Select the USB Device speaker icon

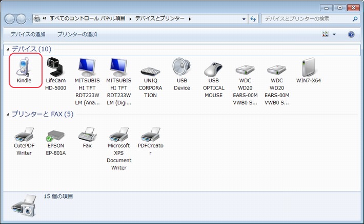(182, 67)
